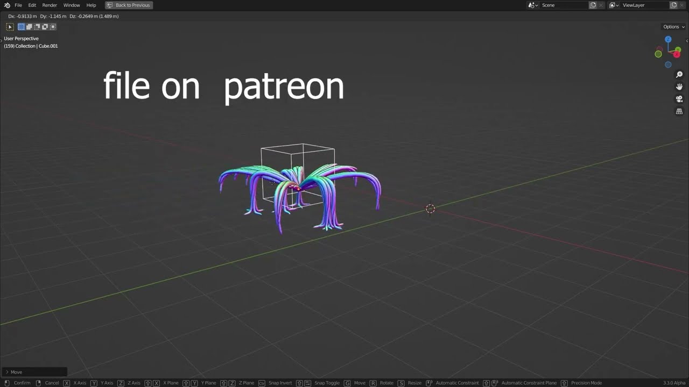
Task: Click the Y Axis status bar hint
Action: pyautogui.click(x=107, y=383)
